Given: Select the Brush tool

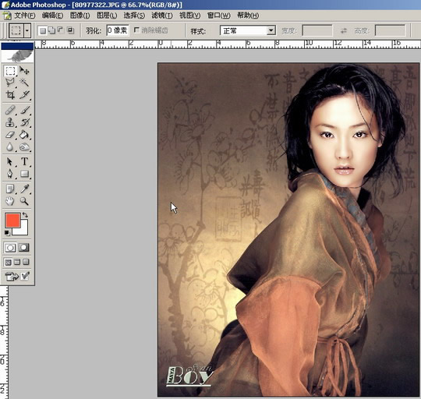Looking at the screenshot, I should (x=24, y=111).
